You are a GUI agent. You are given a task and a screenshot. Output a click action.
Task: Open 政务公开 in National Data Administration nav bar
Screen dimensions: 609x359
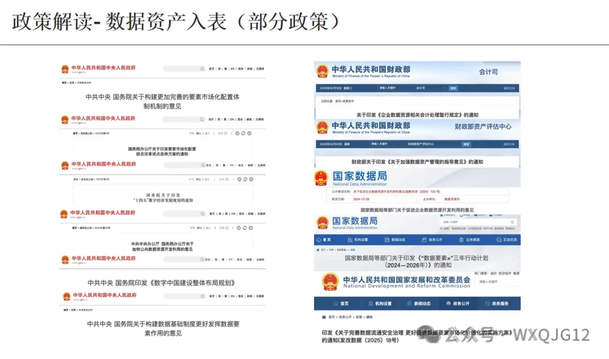coord(432,239)
